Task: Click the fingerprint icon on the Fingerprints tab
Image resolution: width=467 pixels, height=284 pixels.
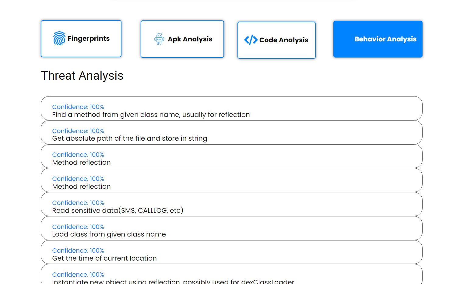Action: click(59, 38)
